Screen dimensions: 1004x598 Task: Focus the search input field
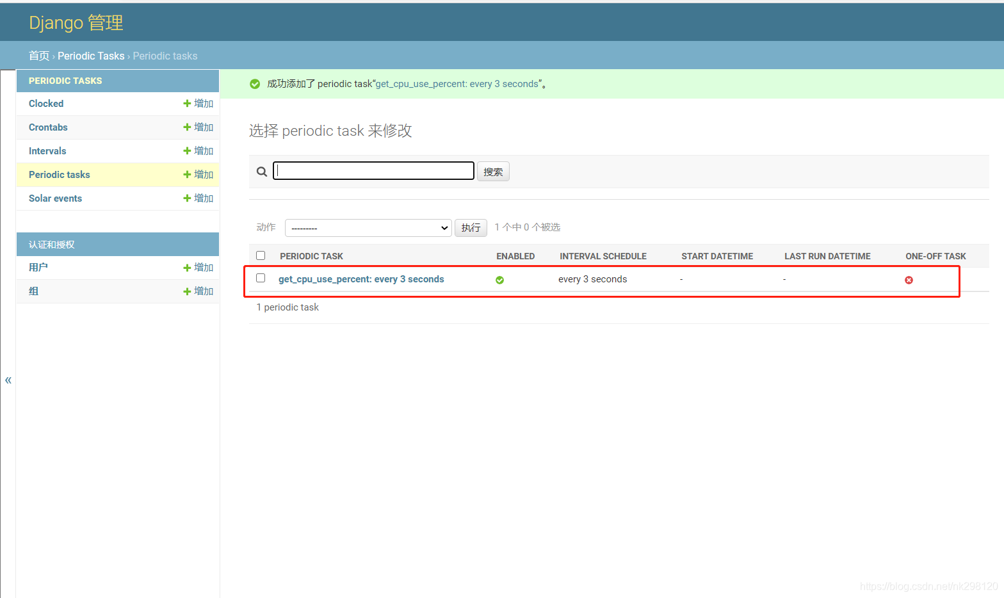tap(373, 171)
